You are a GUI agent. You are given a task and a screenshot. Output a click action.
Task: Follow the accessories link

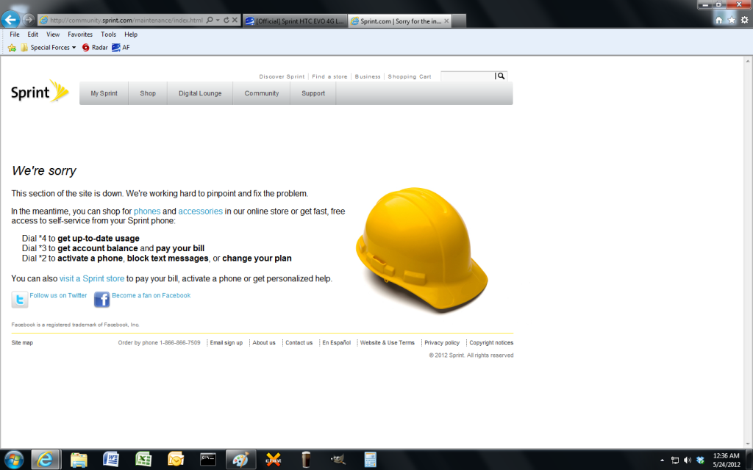(x=200, y=211)
